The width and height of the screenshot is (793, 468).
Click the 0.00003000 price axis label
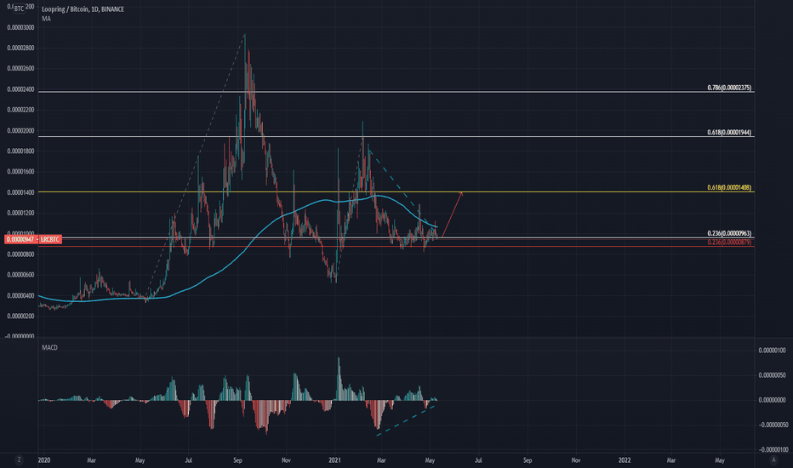[x=20, y=28]
